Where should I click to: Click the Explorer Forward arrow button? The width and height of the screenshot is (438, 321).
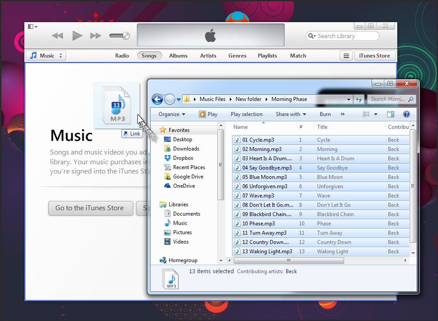[x=170, y=99]
